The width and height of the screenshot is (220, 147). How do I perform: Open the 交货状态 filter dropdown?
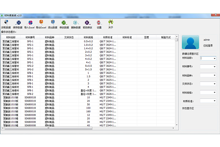[x=214, y=84]
